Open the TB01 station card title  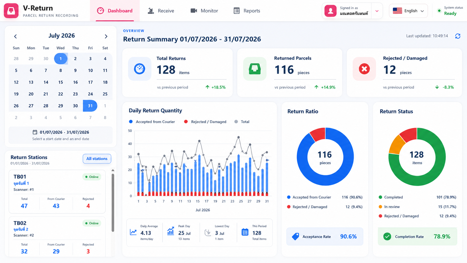20,177
